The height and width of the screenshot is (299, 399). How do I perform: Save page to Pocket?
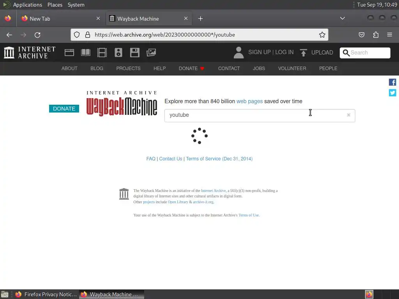pos(361,35)
